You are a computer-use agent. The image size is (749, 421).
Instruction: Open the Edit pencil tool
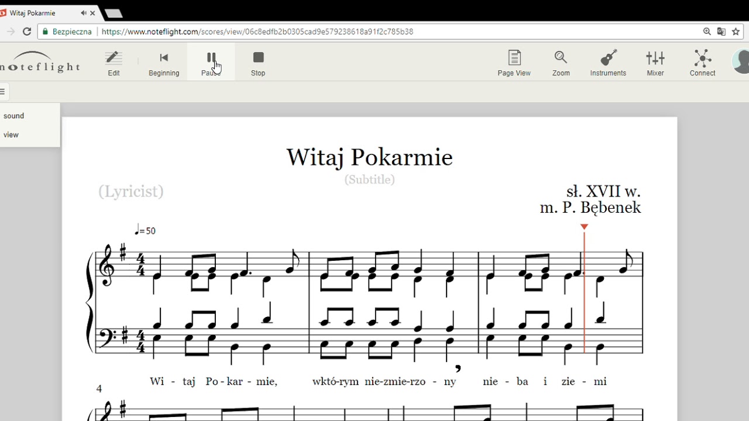click(x=114, y=63)
